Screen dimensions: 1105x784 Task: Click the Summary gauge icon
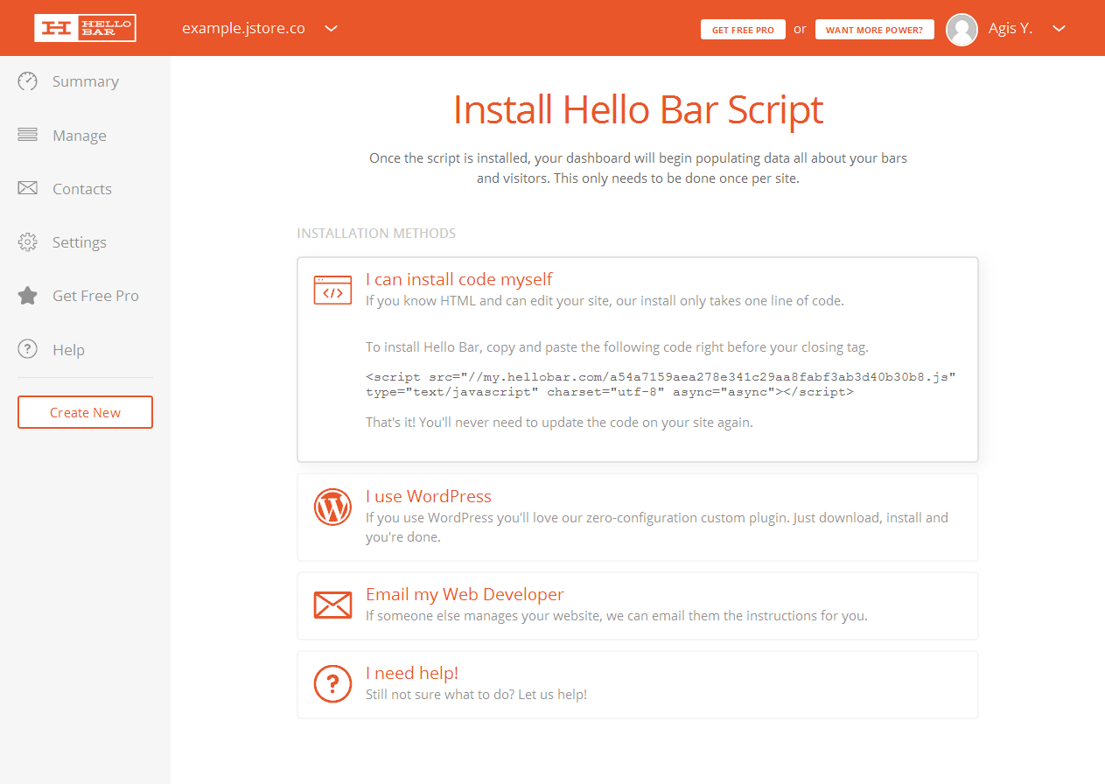pyautogui.click(x=28, y=81)
